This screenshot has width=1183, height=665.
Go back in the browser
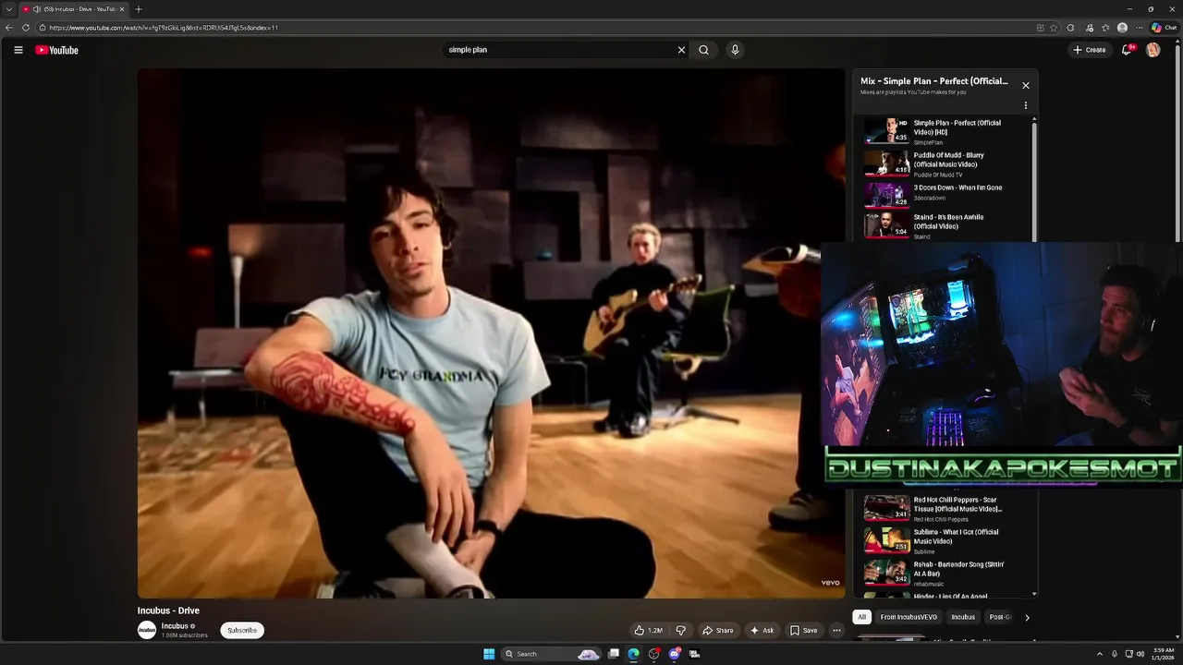tap(9, 28)
